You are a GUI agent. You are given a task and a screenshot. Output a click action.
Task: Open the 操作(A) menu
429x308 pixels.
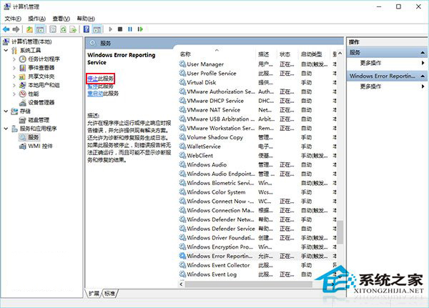coord(36,19)
